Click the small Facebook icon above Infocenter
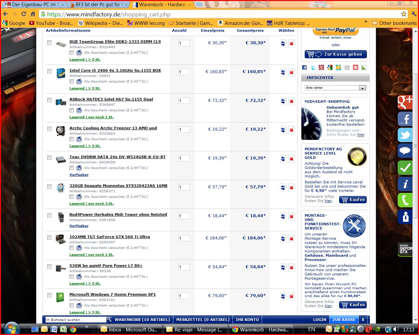This screenshot has width=419, height=335. [x=304, y=67]
